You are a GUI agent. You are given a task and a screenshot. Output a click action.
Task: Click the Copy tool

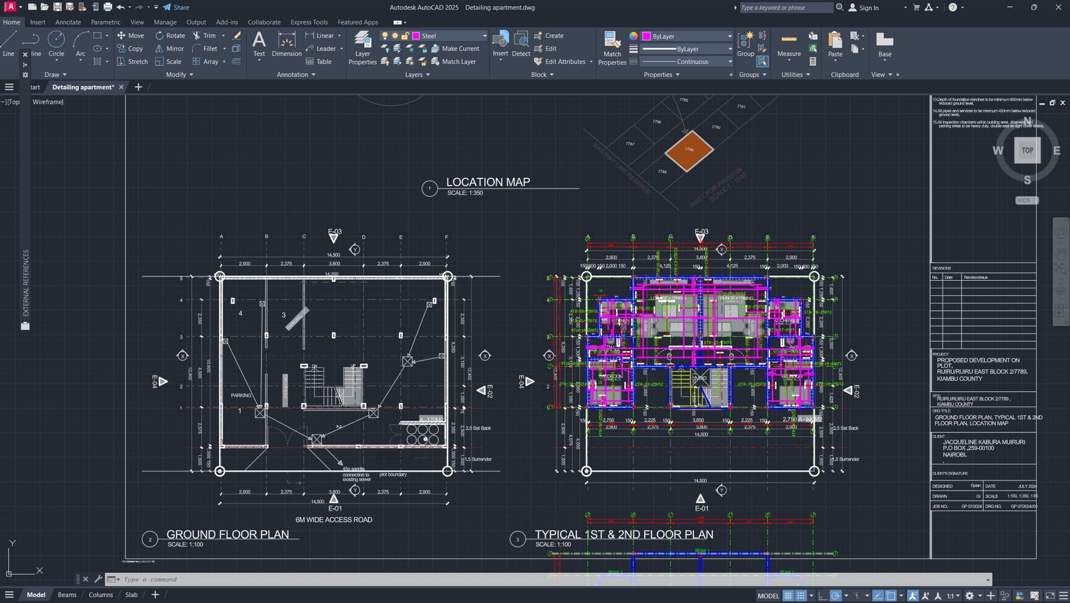(x=130, y=48)
